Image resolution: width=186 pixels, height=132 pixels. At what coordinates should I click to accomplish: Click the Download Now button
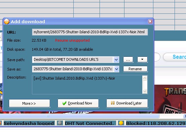point(78,103)
